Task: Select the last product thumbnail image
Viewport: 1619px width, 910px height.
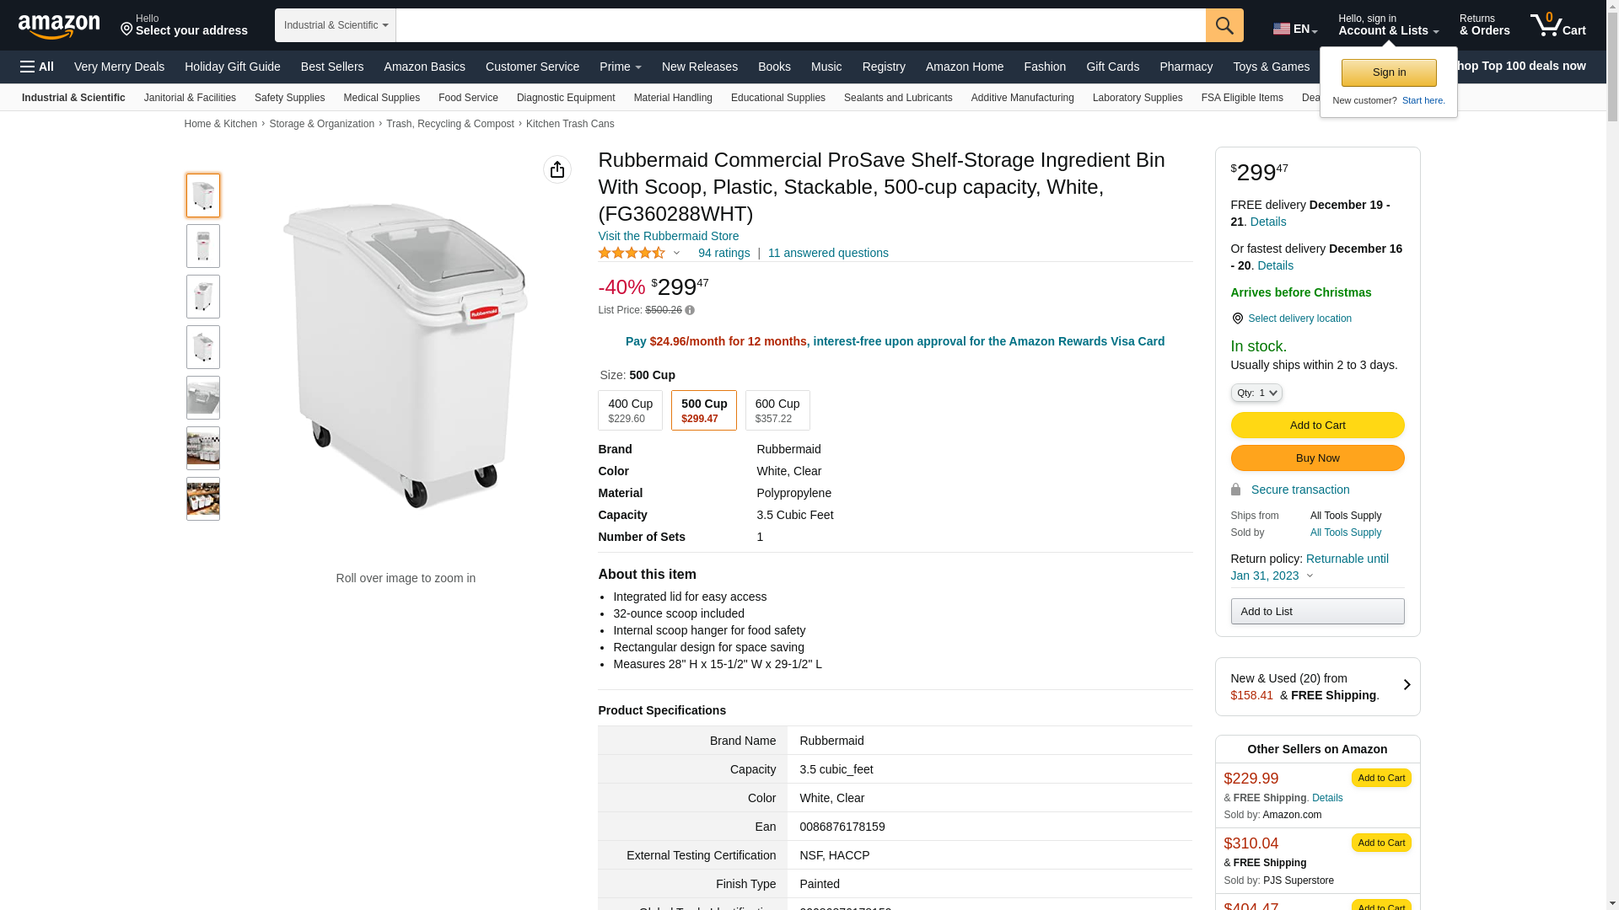Action: (x=203, y=499)
